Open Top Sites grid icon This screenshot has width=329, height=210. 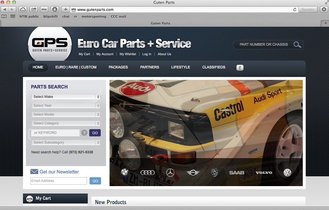pos(13,16)
